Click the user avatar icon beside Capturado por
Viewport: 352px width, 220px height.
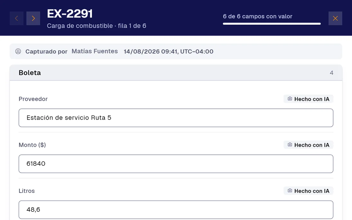pyautogui.click(x=18, y=51)
